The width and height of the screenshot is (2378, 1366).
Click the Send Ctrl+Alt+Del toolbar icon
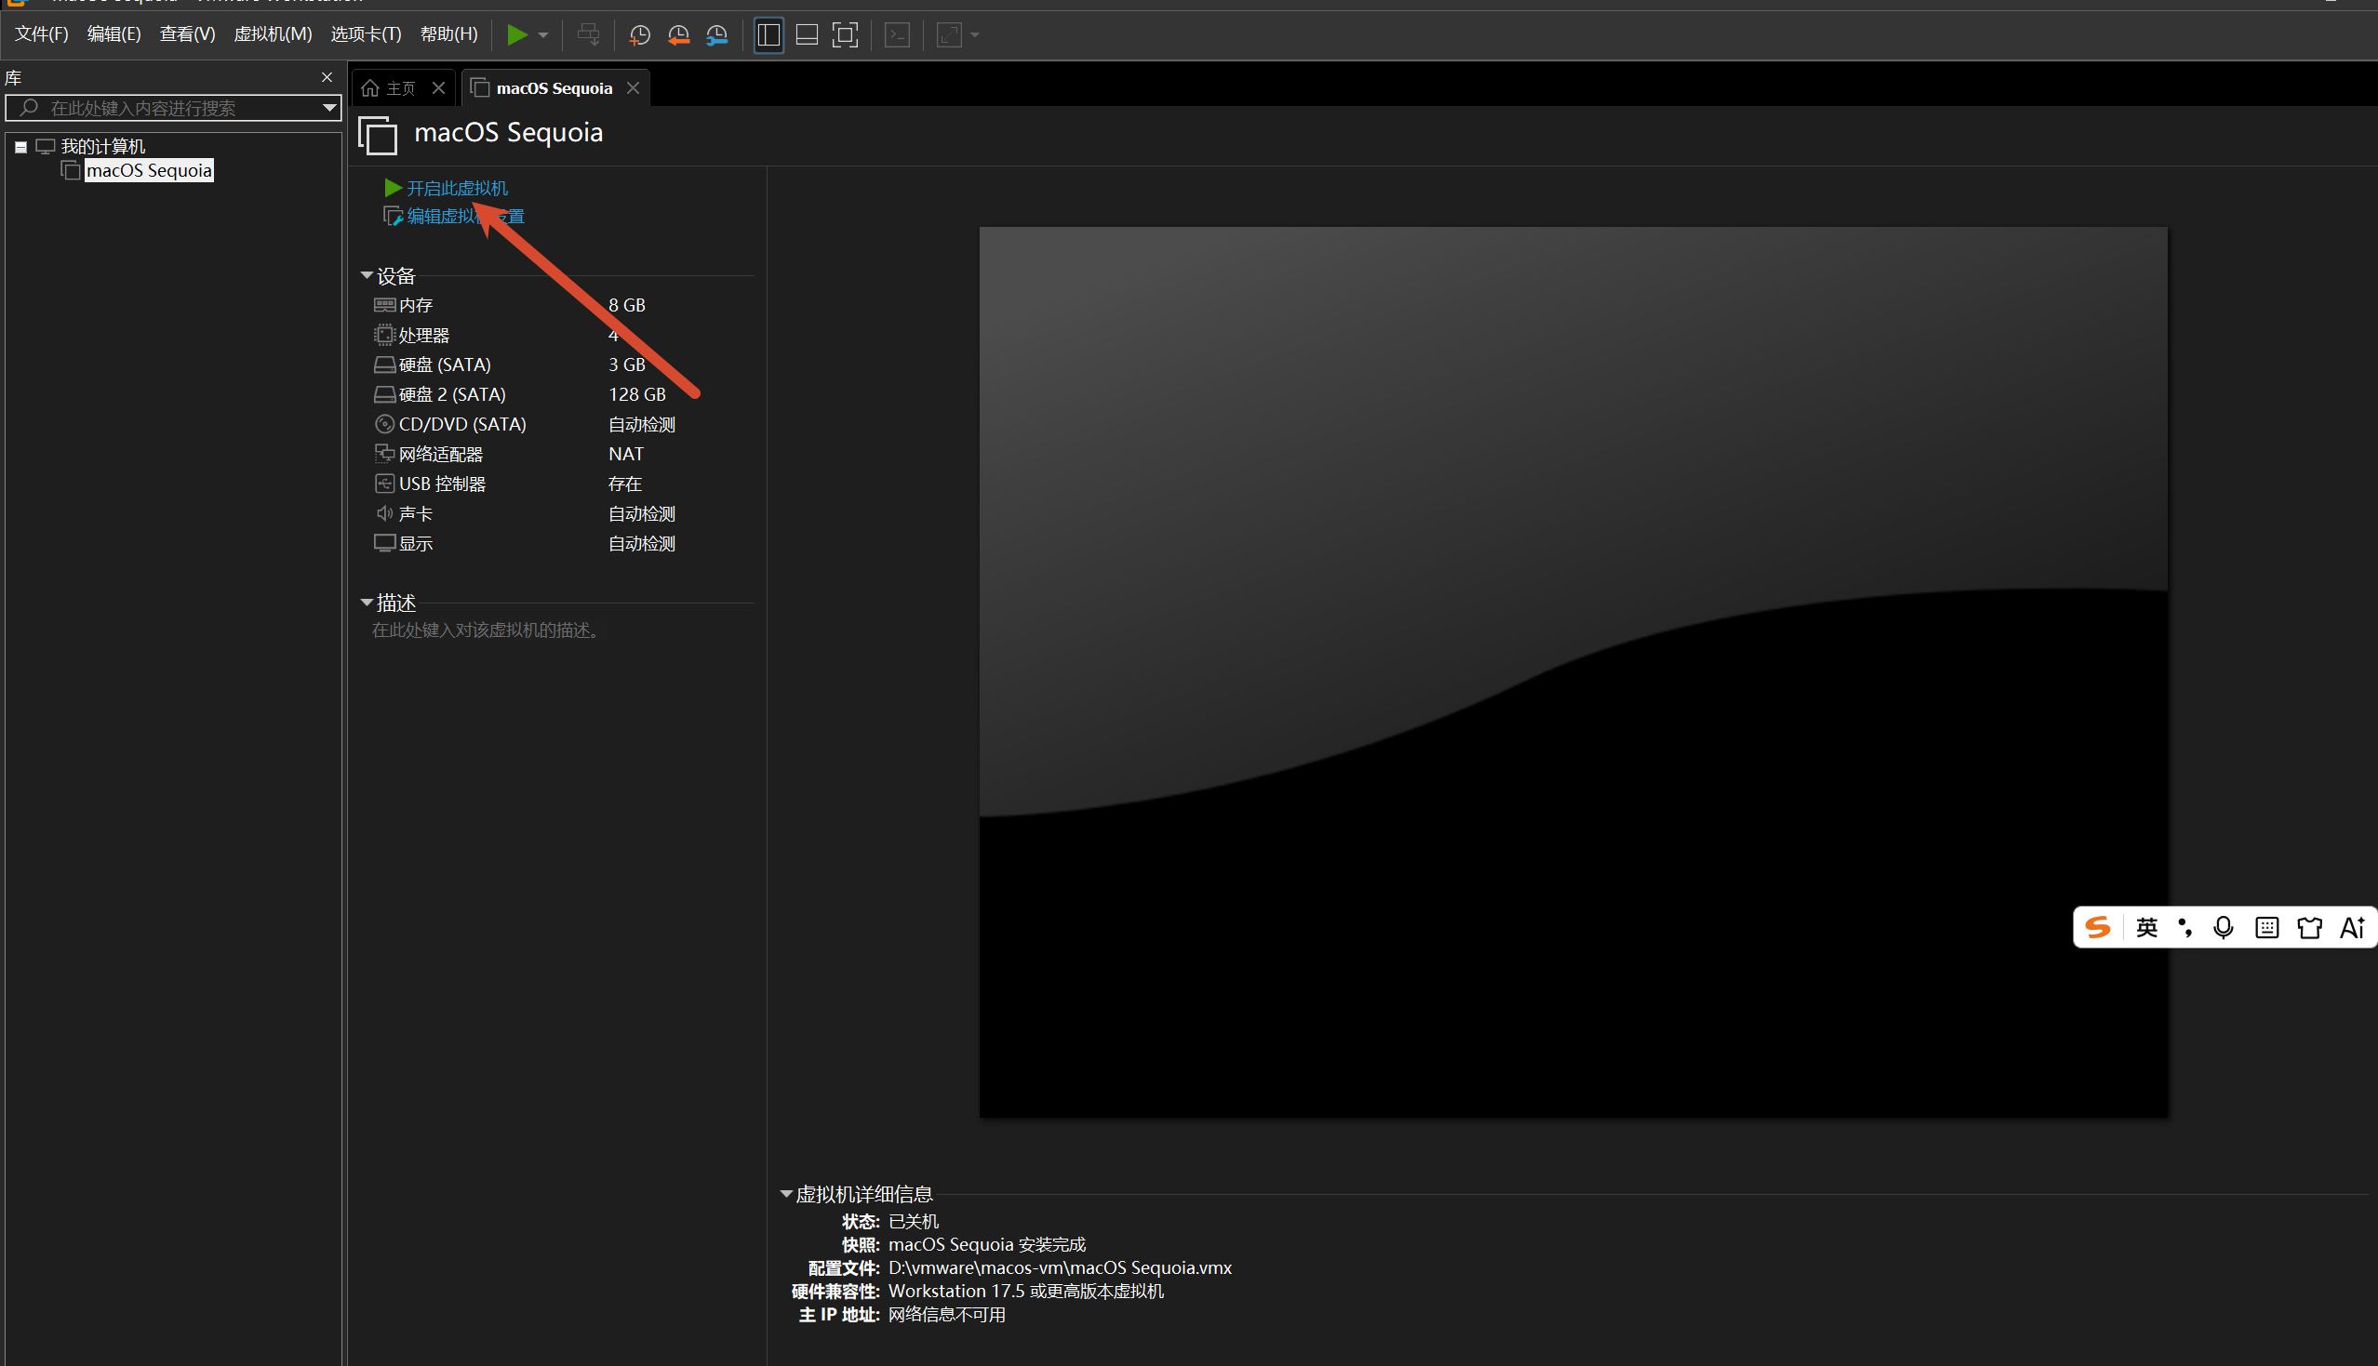point(588,34)
